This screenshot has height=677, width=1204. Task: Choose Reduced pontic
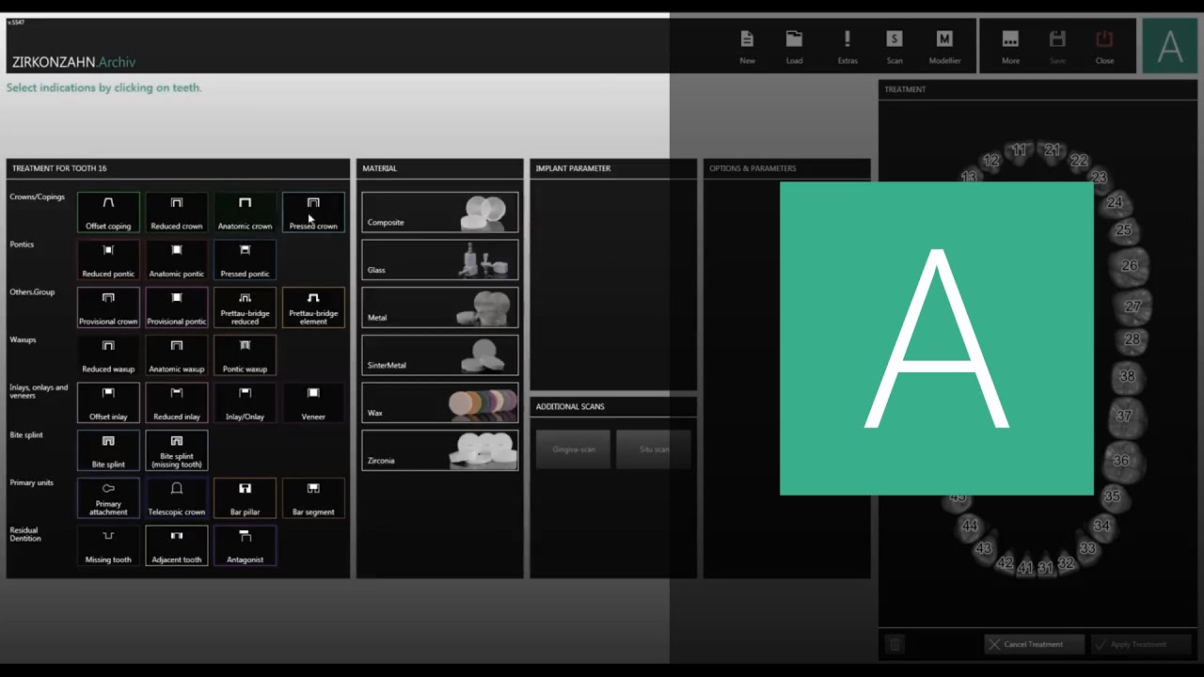(x=108, y=260)
